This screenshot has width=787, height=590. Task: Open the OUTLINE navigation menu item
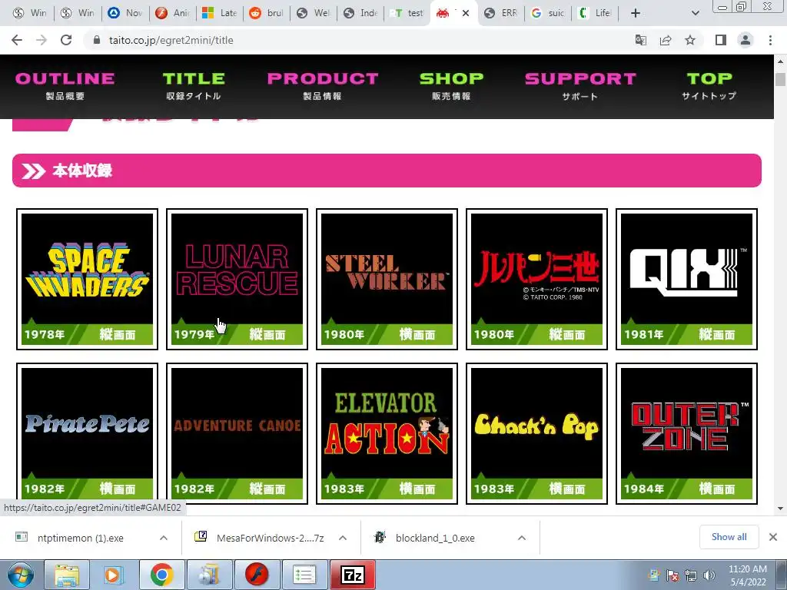[x=65, y=86]
